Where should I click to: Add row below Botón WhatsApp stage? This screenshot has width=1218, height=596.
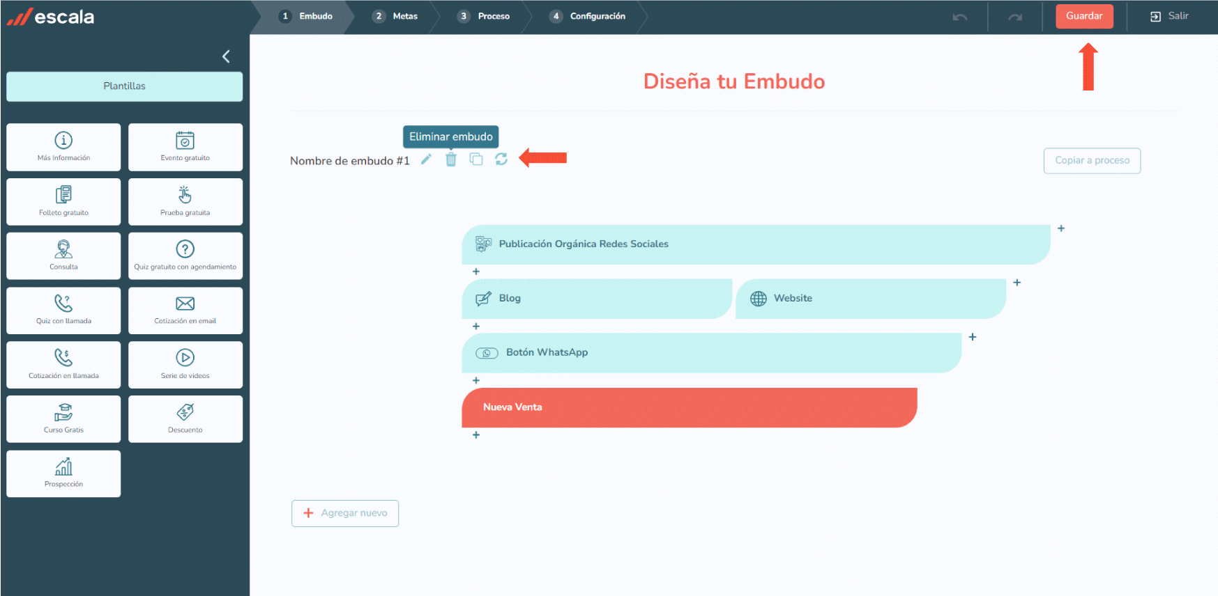point(476,380)
